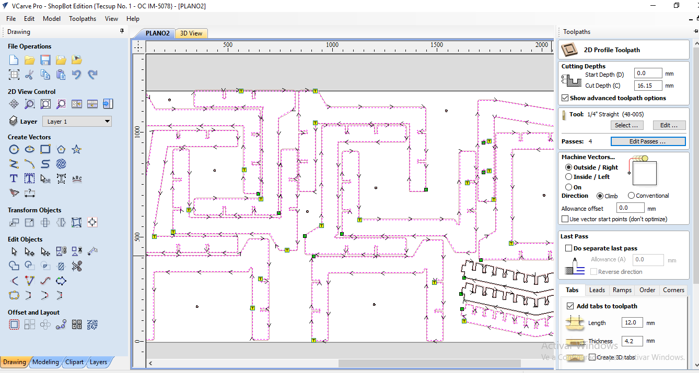Switch to the 3D View tab
Image resolution: width=699 pixels, height=373 pixels.
pyautogui.click(x=191, y=33)
